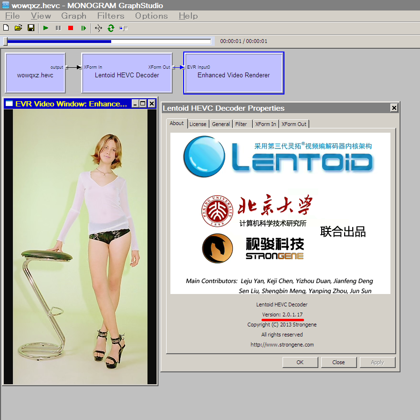
Task: Click the seek bar thumb handle at the start
Action: coord(5,41)
